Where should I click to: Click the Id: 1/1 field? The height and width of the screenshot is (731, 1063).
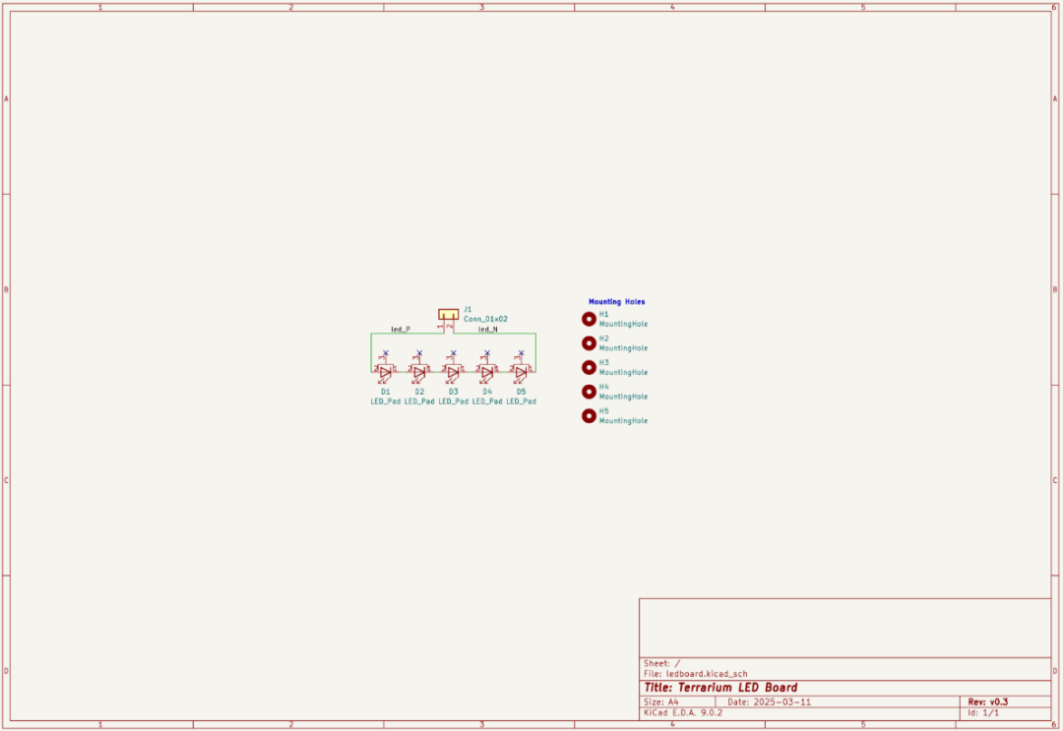983,712
